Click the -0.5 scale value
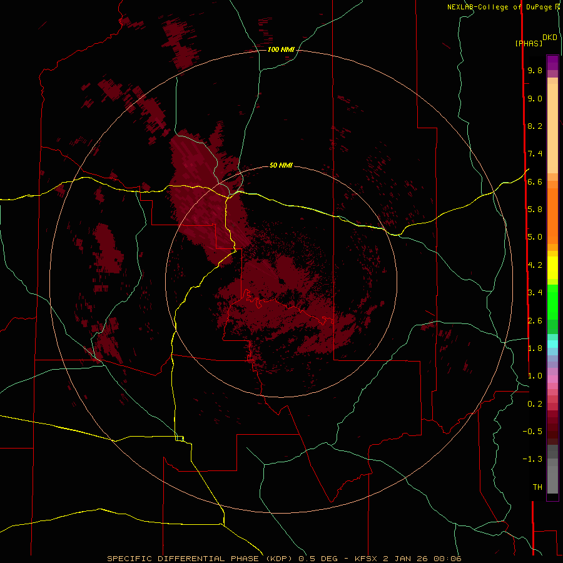This screenshot has height=563, width=563. click(x=532, y=432)
